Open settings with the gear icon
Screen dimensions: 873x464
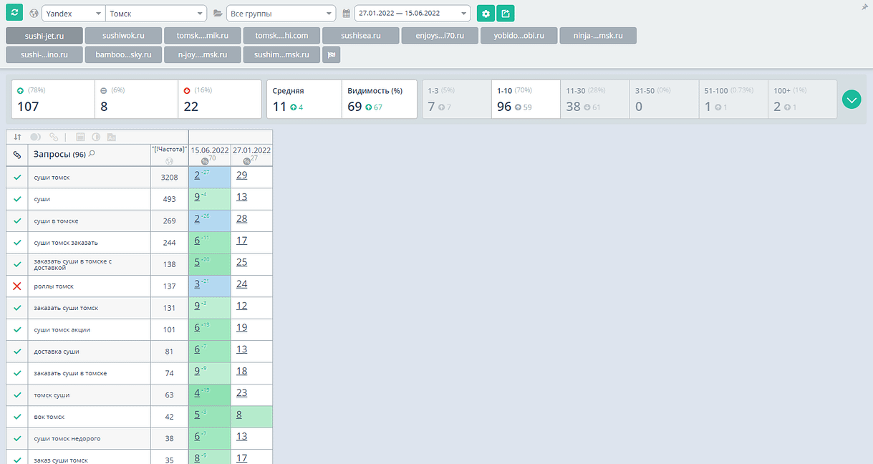[x=486, y=14]
